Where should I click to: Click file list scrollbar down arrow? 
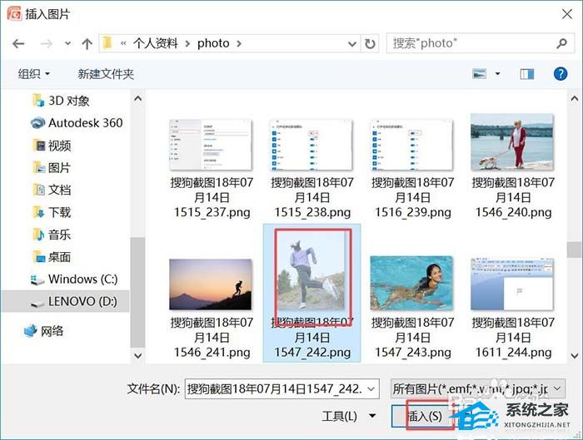pos(575,356)
